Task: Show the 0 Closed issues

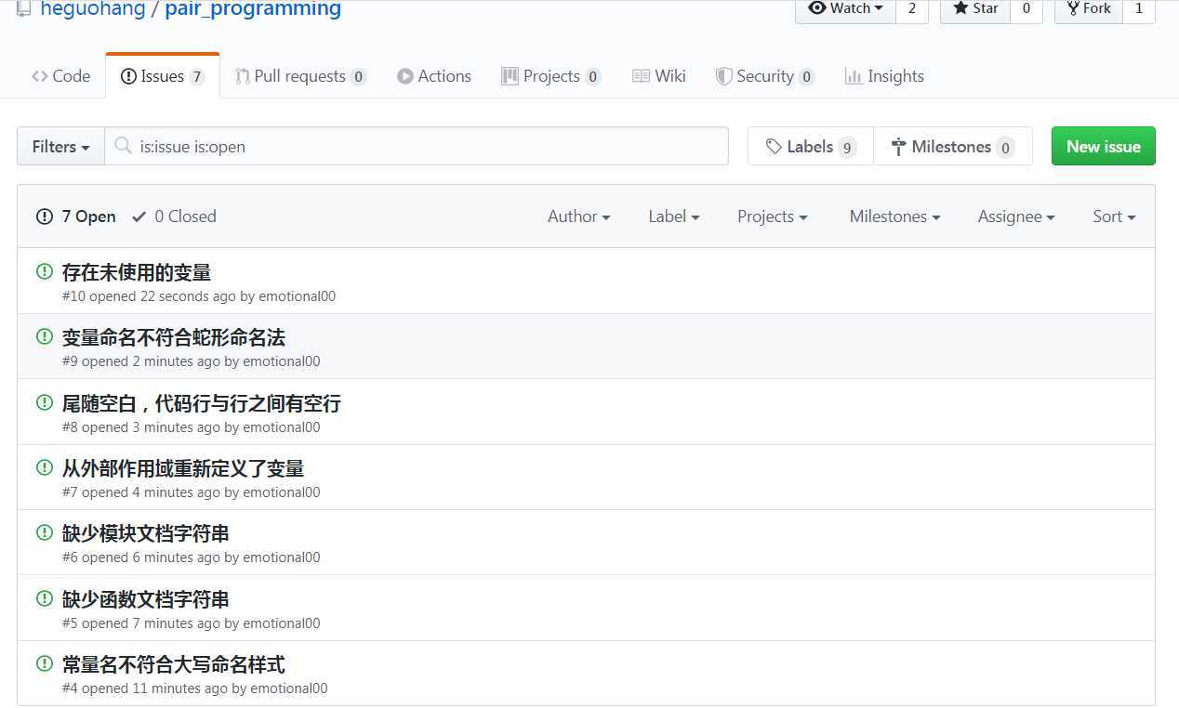Action: [x=174, y=216]
